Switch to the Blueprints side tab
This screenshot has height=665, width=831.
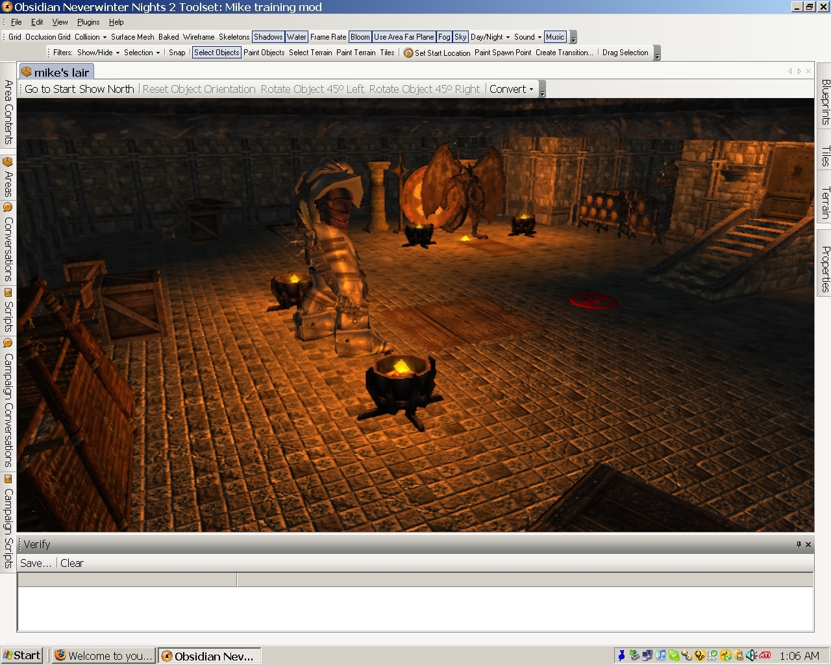tap(825, 102)
